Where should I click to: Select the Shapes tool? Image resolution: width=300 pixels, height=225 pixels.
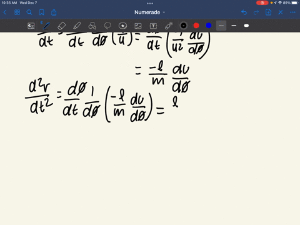92,26
